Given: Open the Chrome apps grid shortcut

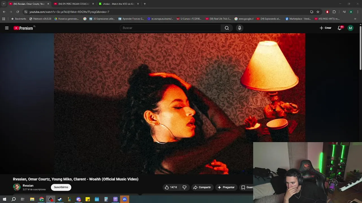Looking at the screenshot, I should pyautogui.click(x=4, y=19).
